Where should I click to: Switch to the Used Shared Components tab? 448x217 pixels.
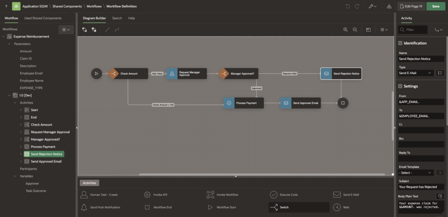coord(43,18)
